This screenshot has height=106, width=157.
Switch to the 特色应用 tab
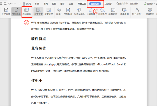(95, 4)
